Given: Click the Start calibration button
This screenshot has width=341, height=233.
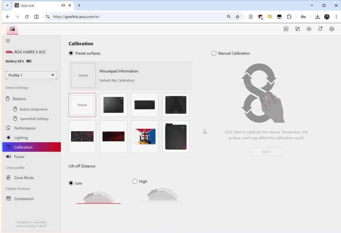Looking at the screenshot, I should point(266,152).
